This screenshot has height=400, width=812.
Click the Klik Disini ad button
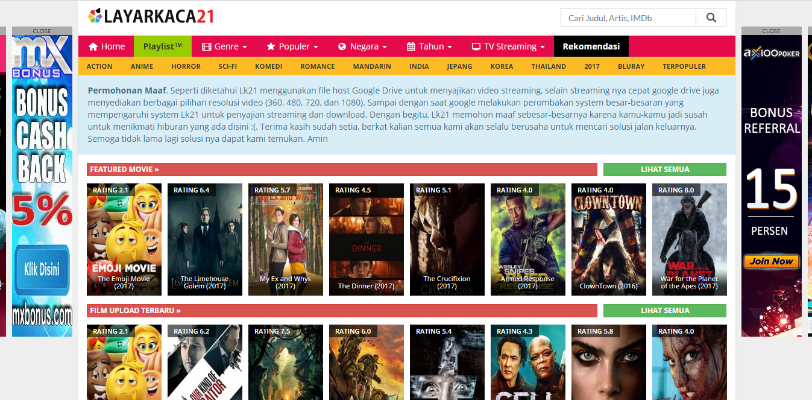coord(42,269)
